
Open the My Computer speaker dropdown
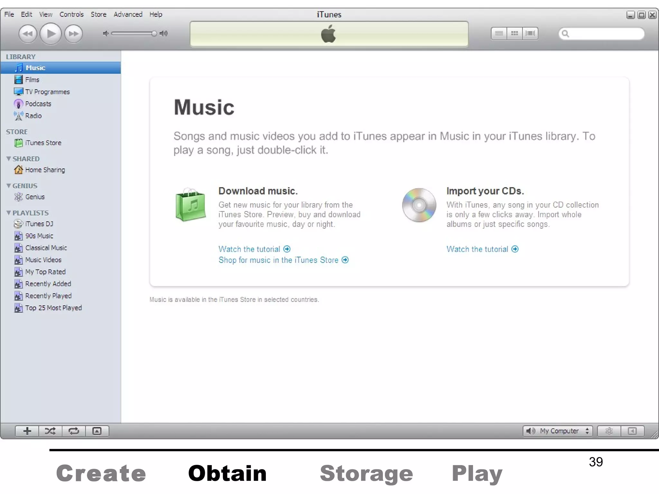(558, 431)
